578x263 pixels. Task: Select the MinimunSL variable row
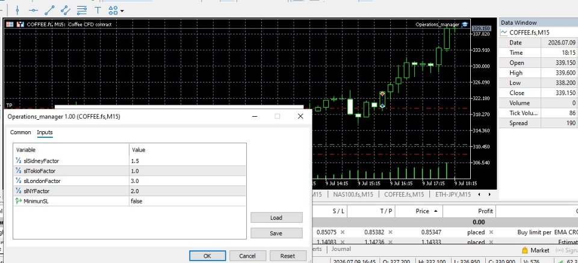click(x=72, y=201)
